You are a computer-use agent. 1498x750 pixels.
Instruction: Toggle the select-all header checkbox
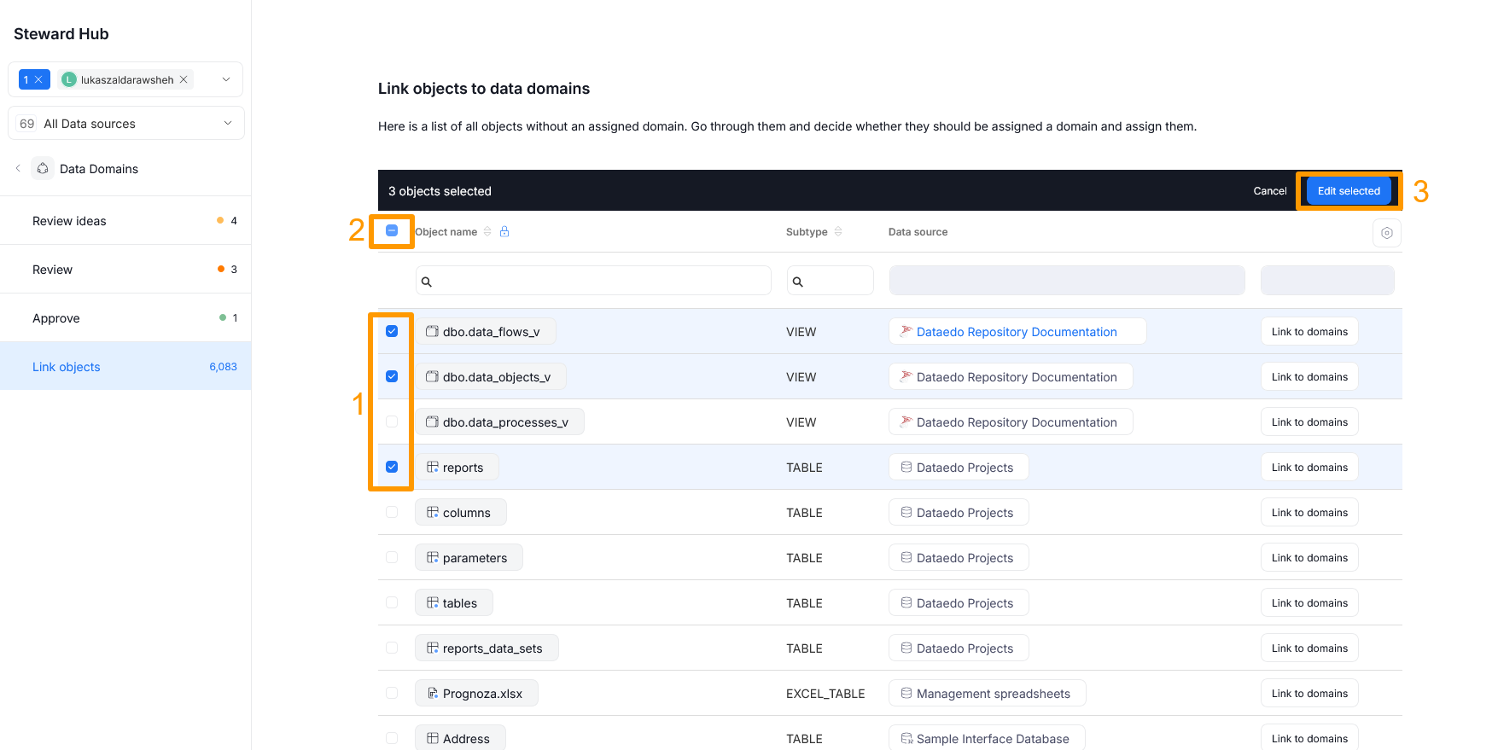392,231
